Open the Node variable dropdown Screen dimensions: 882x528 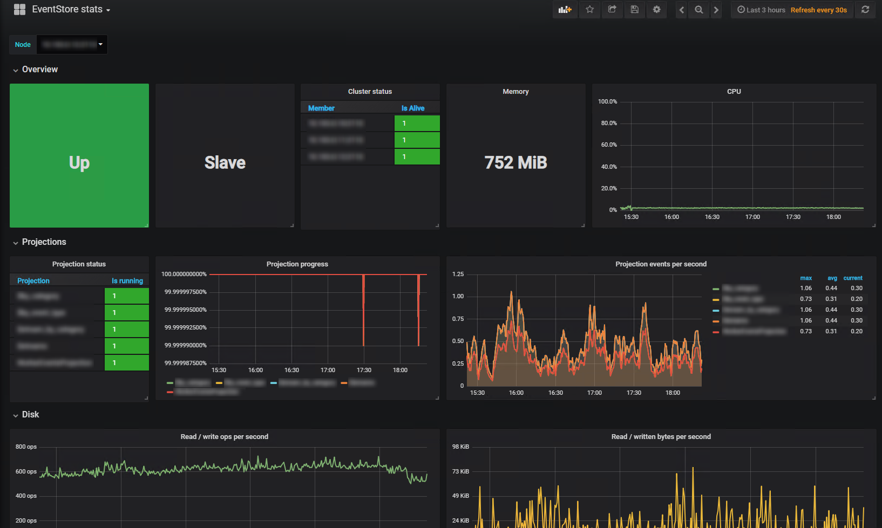72,45
